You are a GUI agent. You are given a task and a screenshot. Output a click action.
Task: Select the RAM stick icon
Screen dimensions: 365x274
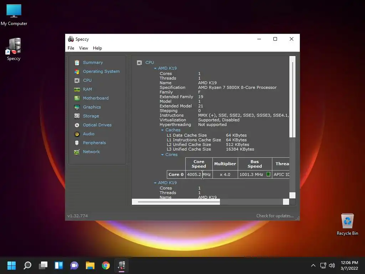click(x=77, y=89)
